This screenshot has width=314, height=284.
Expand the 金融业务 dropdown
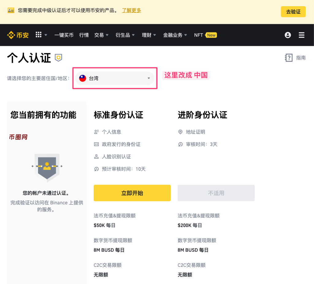(x=175, y=35)
